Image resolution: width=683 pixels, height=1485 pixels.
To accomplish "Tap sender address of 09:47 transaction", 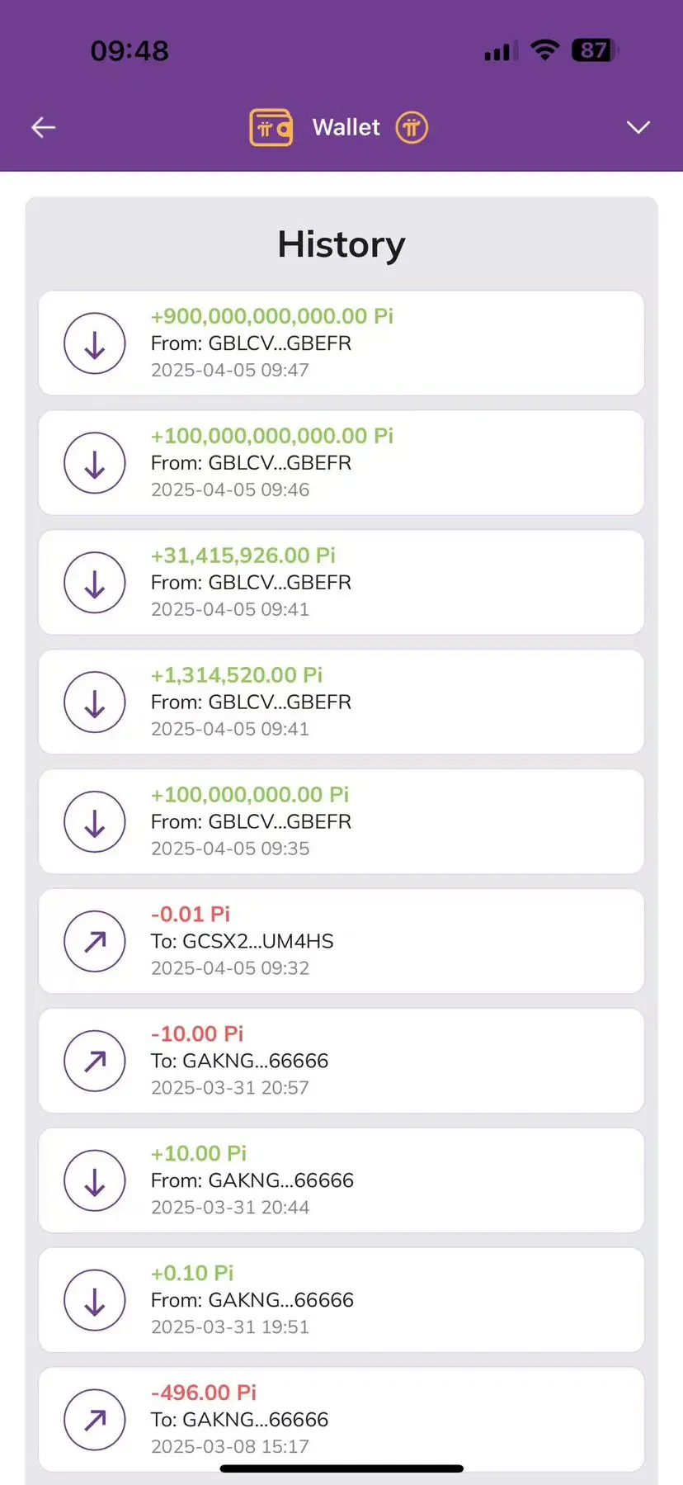I will click(280, 343).
